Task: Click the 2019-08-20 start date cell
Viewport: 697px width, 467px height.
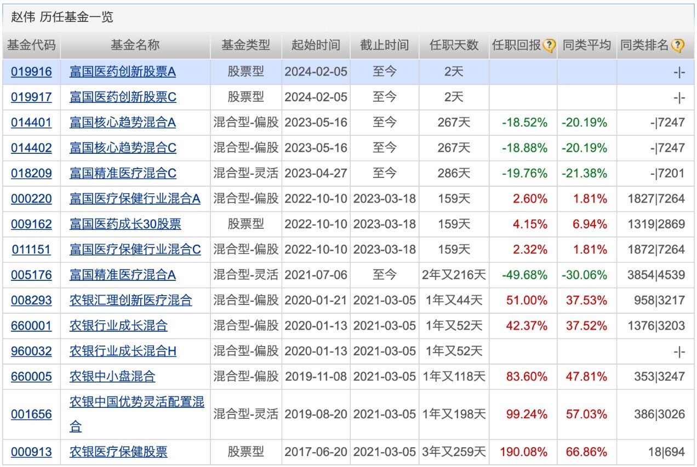Action: [316, 414]
